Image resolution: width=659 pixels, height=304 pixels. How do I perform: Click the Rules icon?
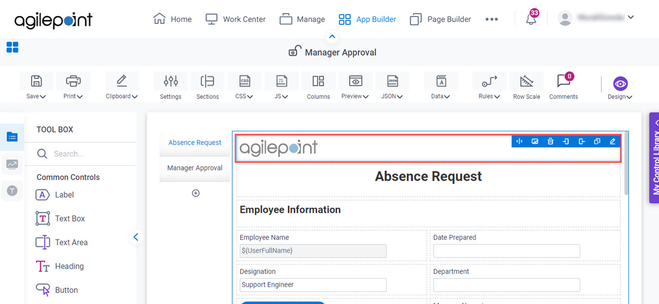coord(489,81)
